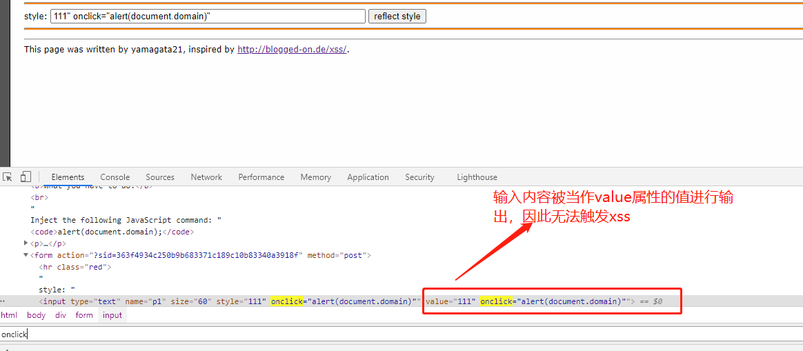Open the Sources tab
Image resolution: width=803 pixels, height=351 pixels.
click(160, 177)
